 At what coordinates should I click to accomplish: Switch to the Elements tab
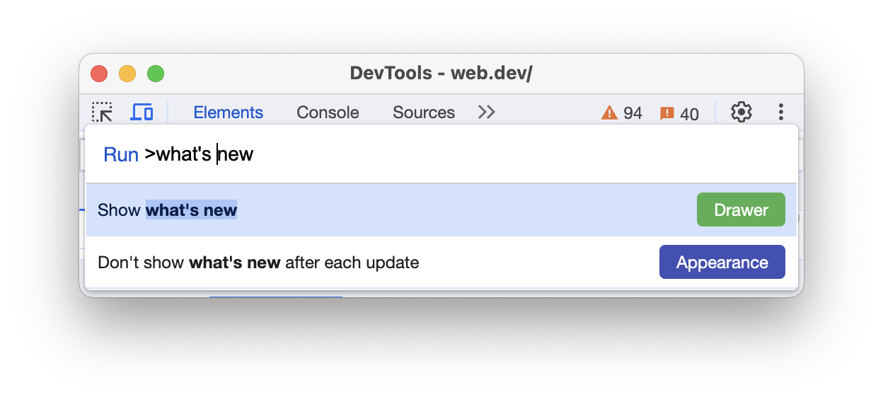tap(228, 113)
